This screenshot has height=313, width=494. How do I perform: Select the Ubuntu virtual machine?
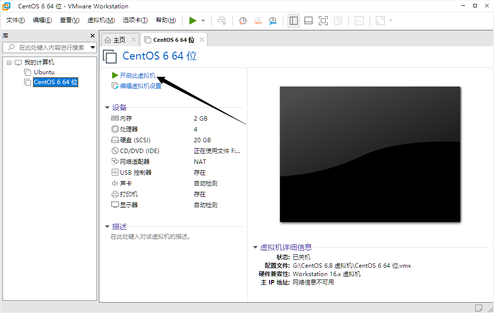click(x=44, y=72)
